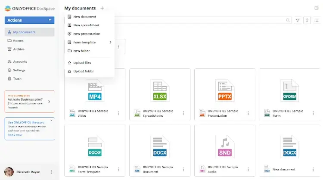The height and width of the screenshot is (180, 323).
Task: Select Upload folder in the menu
Action: tap(90, 71)
